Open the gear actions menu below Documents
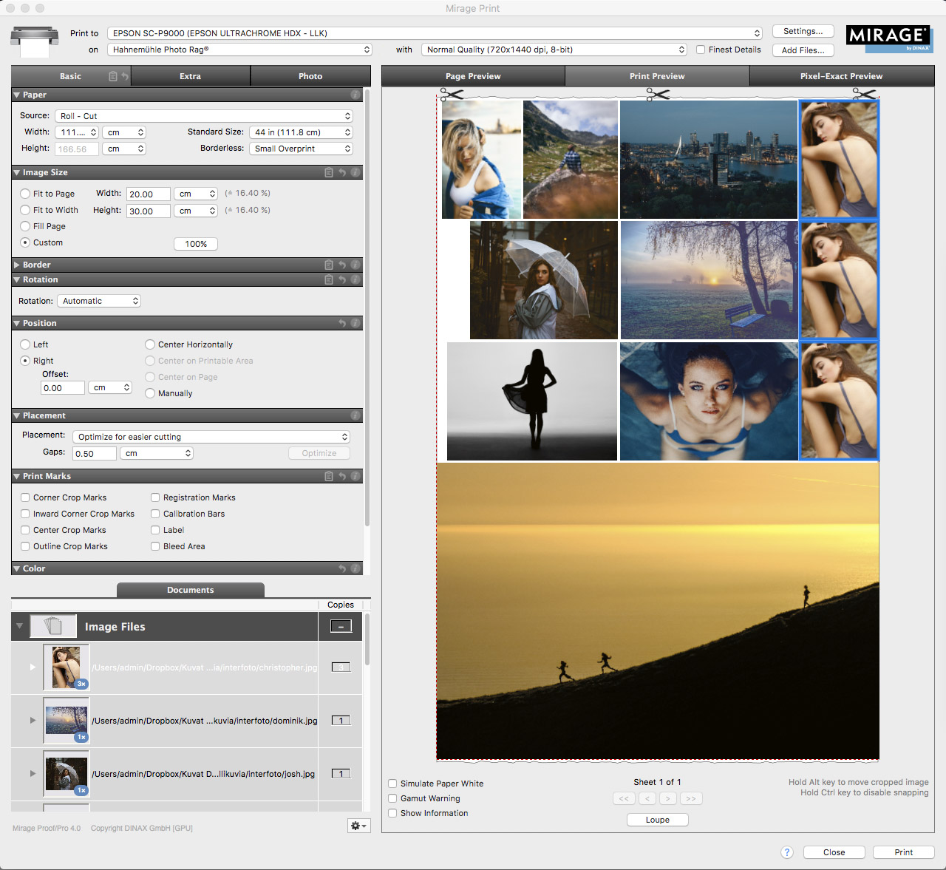 pos(358,826)
